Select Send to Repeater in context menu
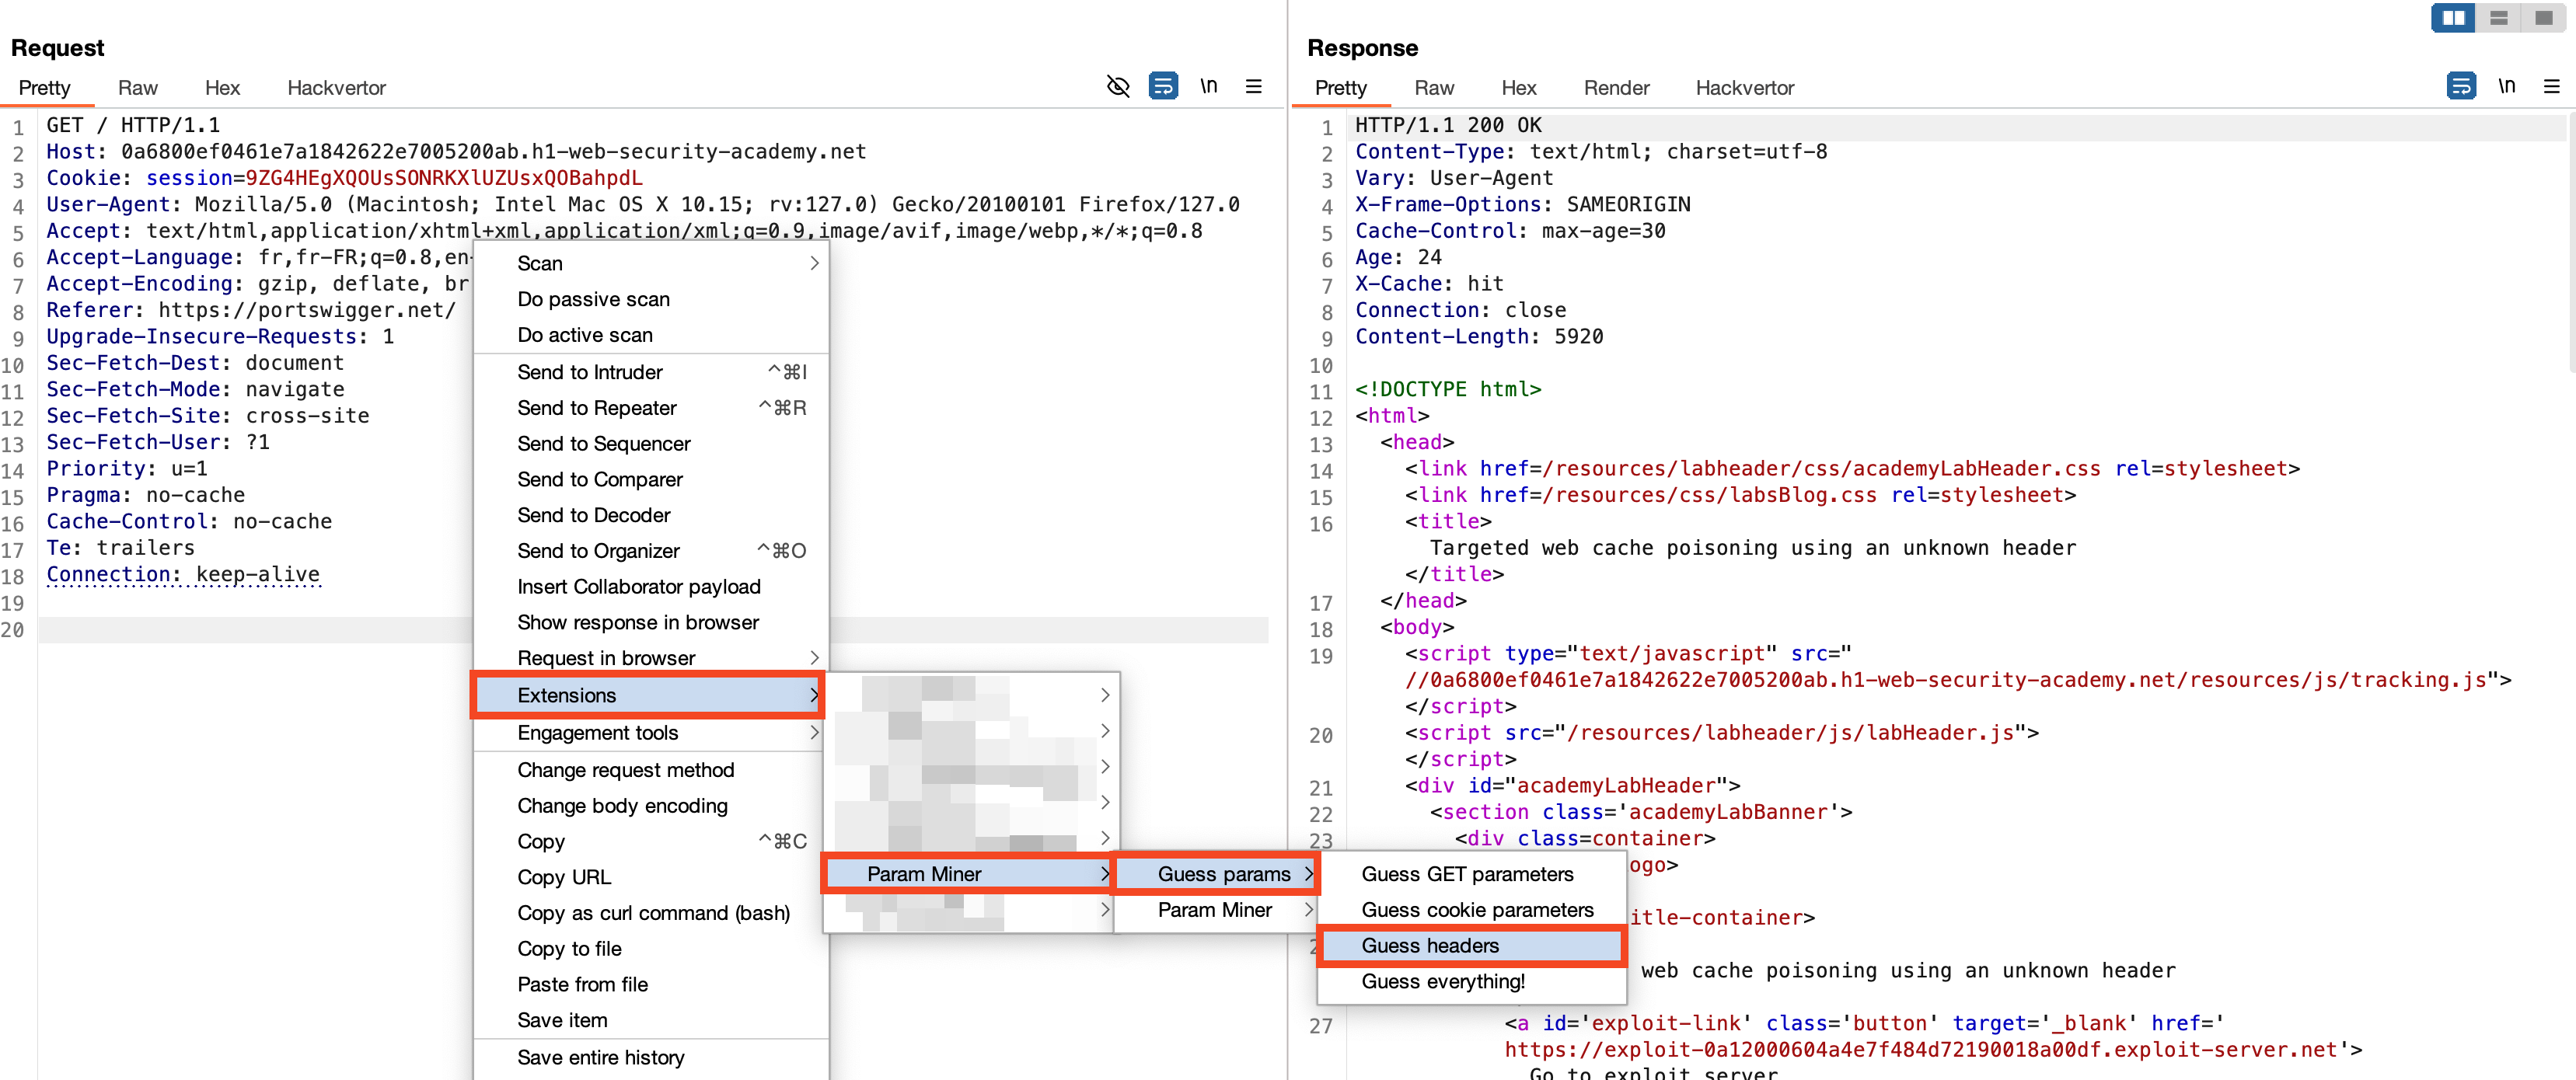Image resolution: width=2576 pixels, height=1080 pixels. pyautogui.click(x=597, y=408)
